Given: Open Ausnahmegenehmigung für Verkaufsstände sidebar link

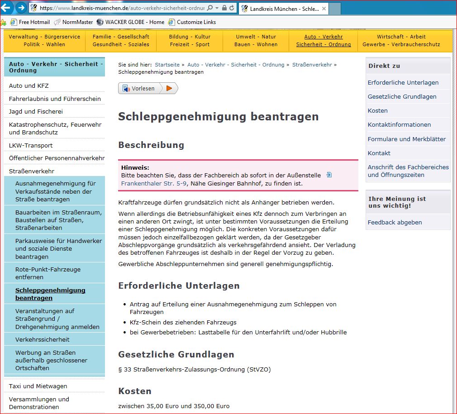Looking at the screenshot, I should click(55, 191).
